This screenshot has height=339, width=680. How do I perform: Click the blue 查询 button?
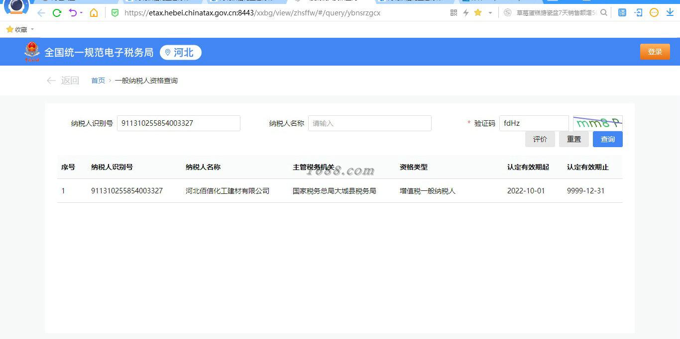coord(608,139)
